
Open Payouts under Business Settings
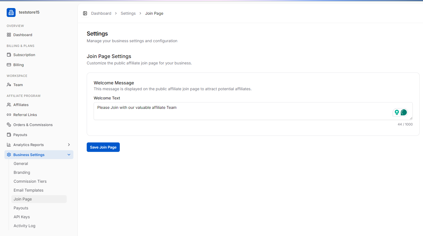click(x=39, y=208)
